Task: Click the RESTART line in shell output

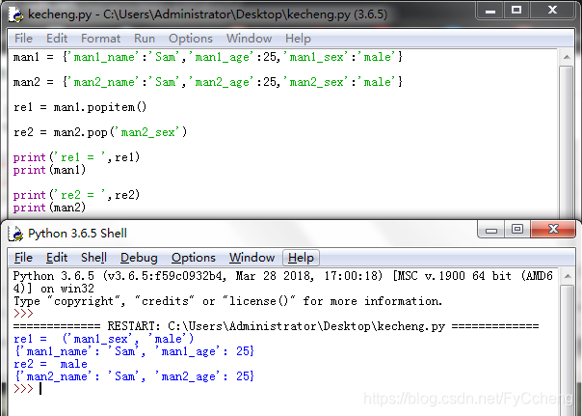Action: coord(276,326)
